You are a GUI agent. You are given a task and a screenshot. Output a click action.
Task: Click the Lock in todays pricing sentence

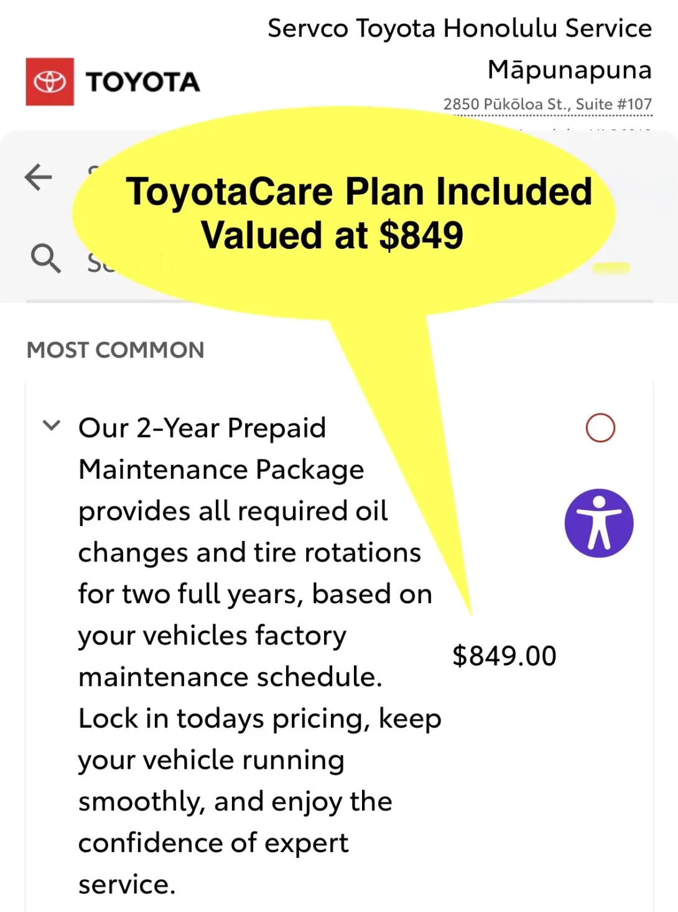coord(259,719)
